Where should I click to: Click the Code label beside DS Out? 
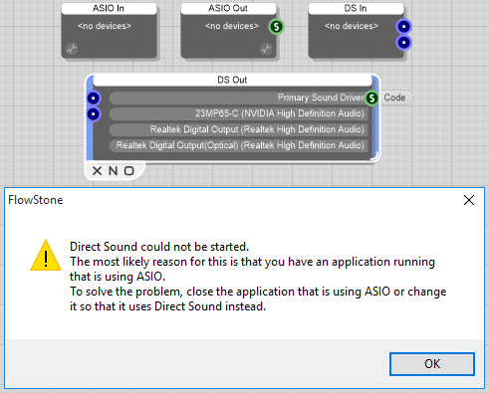pyautogui.click(x=394, y=98)
